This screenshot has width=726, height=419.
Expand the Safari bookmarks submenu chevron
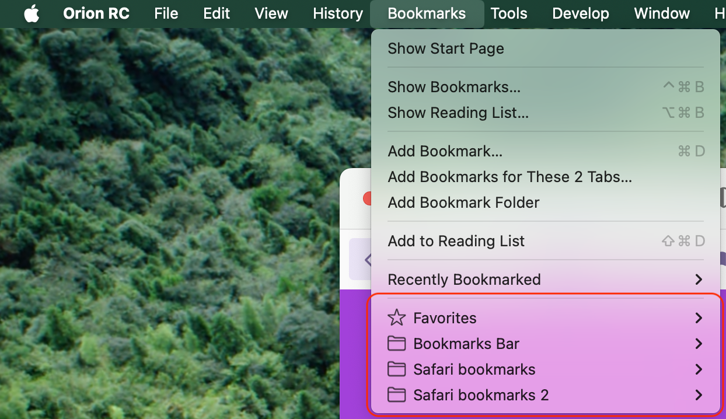(x=699, y=369)
